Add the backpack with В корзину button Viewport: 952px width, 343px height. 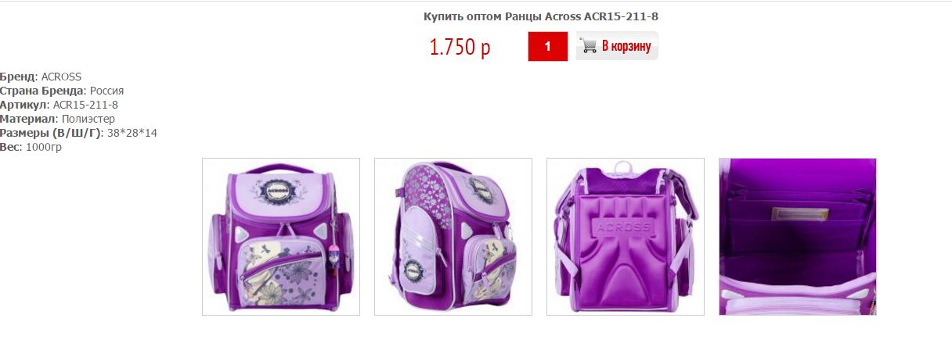tap(617, 46)
